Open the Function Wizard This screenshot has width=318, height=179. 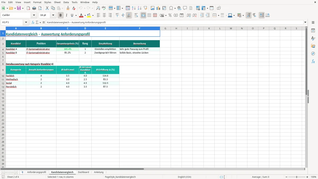pos(33,22)
